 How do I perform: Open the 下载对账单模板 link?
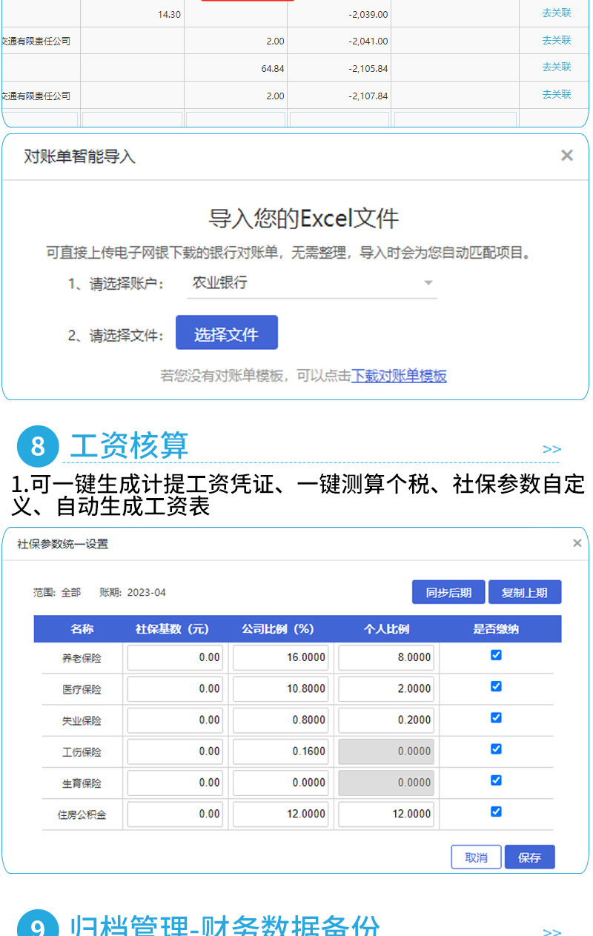coord(399,376)
